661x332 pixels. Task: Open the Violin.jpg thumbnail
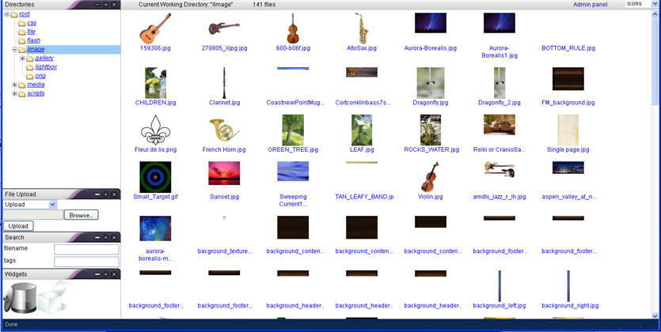click(430, 178)
